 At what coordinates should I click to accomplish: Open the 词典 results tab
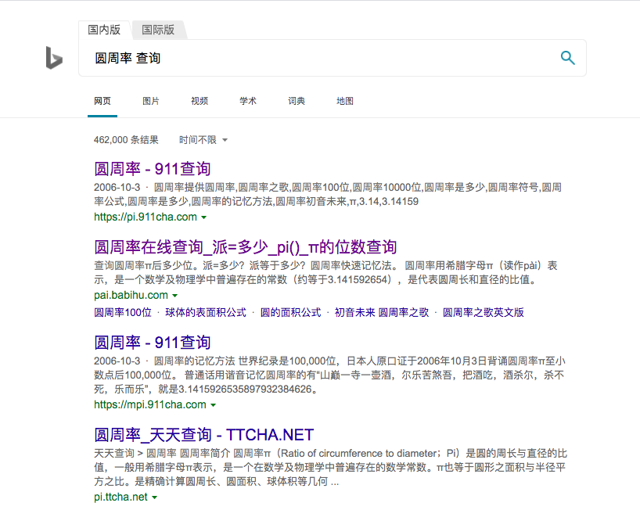click(x=297, y=101)
